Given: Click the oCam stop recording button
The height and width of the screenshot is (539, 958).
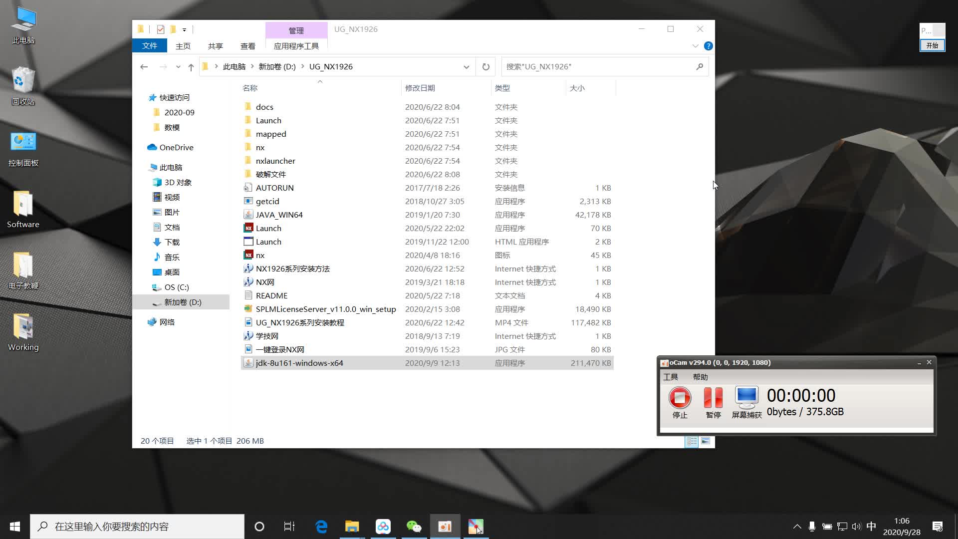Looking at the screenshot, I should (x=680, y=398).
